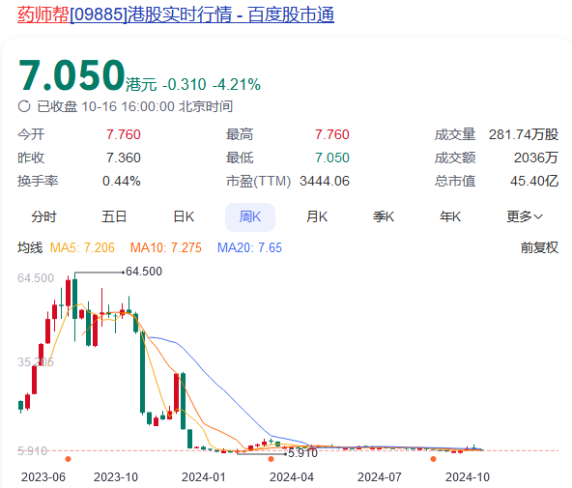
Task: Click the MA5: 7.206 indicator
Action: (x=82, y=248)
